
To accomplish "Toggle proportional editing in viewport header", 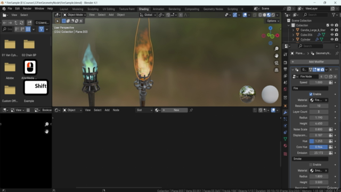I will click(181, 15).
